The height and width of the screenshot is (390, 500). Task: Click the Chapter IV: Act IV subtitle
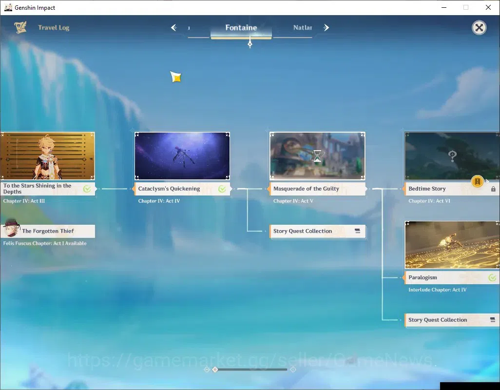(x=159, y=201)
